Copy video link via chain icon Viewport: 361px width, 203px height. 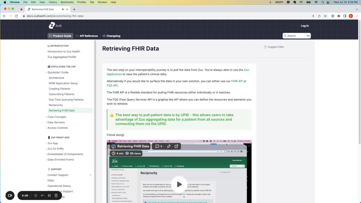pyautogui.click(x=169, y=146)
